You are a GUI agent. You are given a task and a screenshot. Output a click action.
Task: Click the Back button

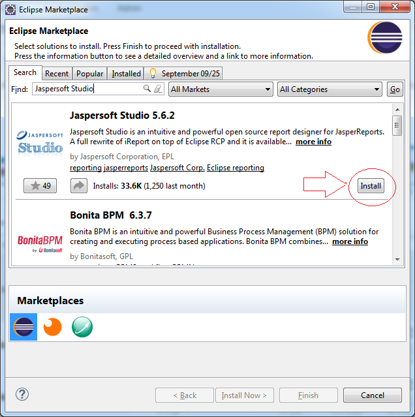pos(185,395)
